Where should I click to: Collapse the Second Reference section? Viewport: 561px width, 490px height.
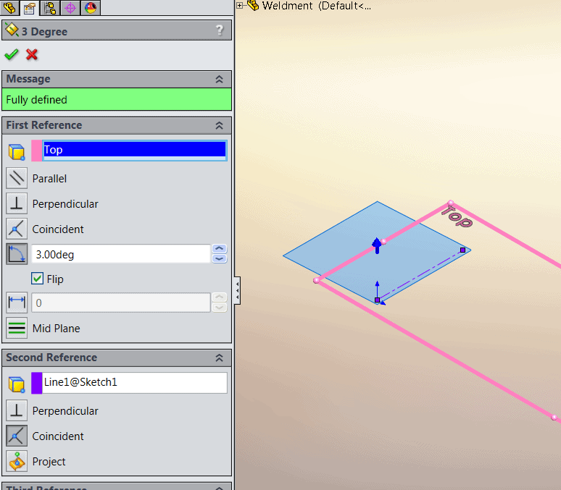tap(219, 358)
